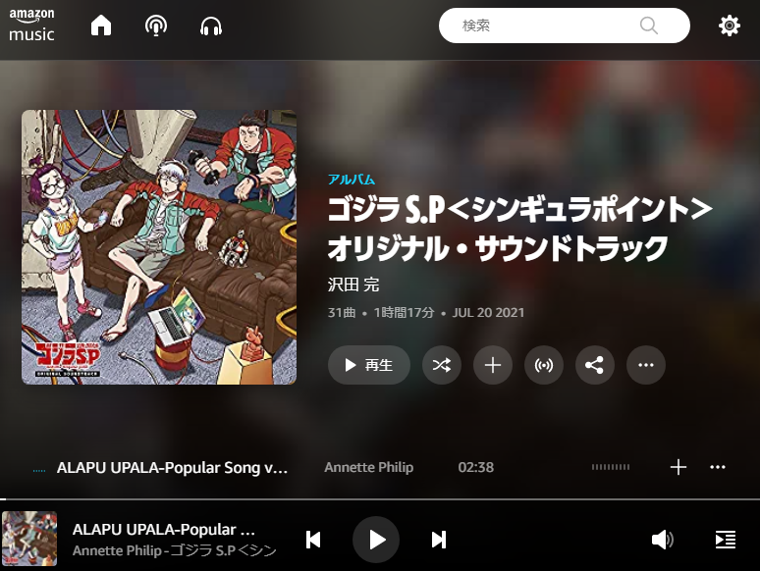Click the 検索 search input field
This screenshot has height=571, width=760.
click(x=565, y=26)
